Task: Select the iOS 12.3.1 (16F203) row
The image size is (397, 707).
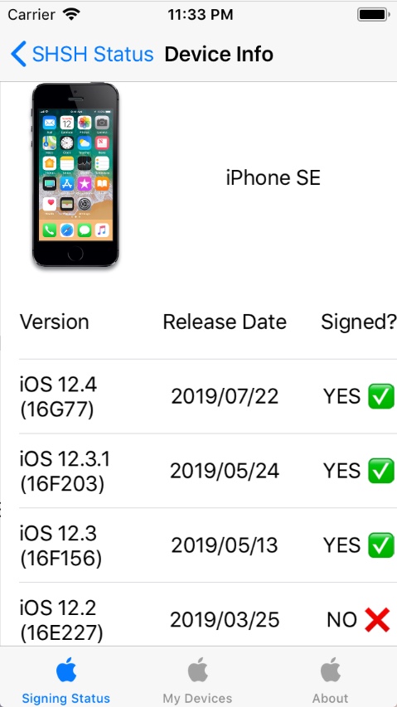Action: tap(208, 471)
